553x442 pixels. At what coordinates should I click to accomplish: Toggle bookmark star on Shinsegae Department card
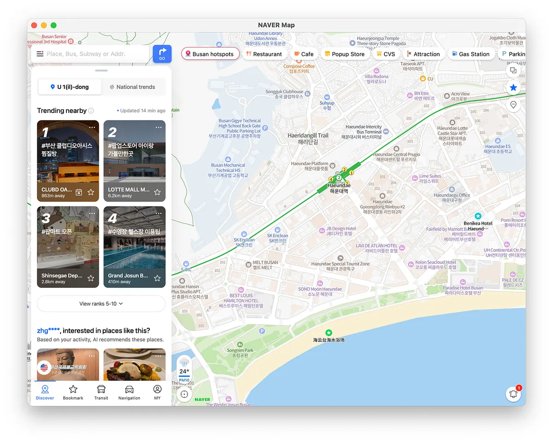[x=91, y=278]
